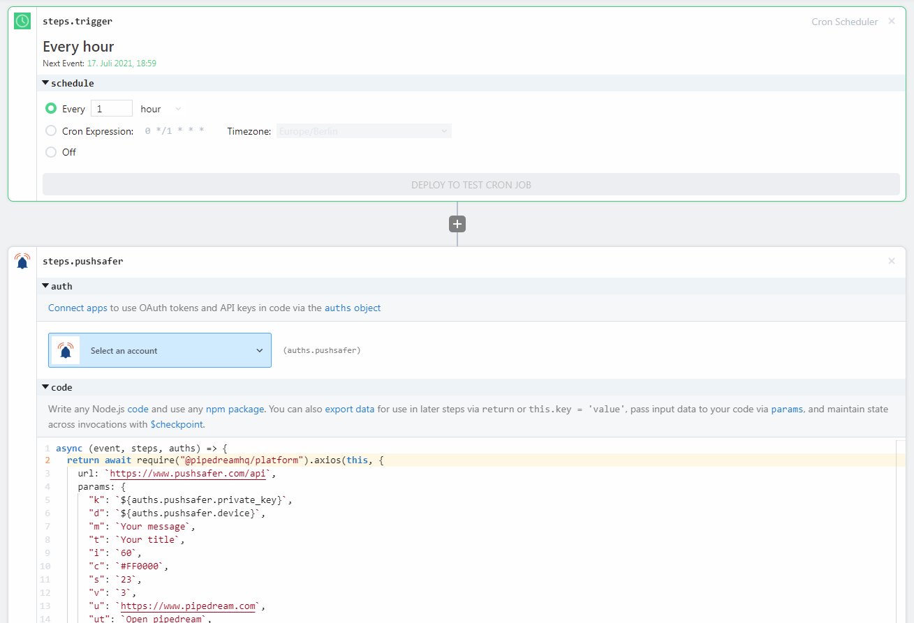914x623 pixels.
Task: Click the Next Event date 17. Juli 2021
Action: [x=121, y=63]
